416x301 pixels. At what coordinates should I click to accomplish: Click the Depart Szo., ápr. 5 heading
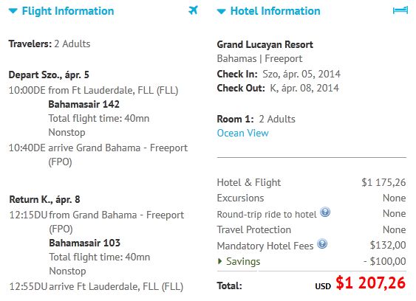[49, 75]
